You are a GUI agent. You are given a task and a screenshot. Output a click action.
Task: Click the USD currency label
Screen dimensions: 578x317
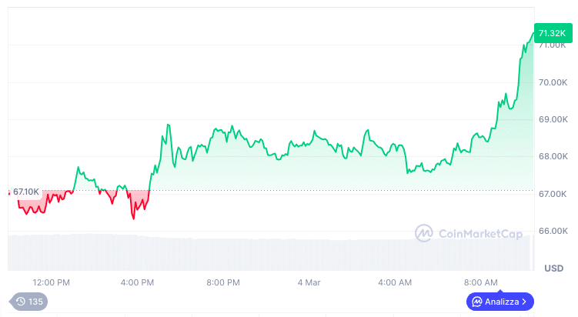click(x=553, y=268)
